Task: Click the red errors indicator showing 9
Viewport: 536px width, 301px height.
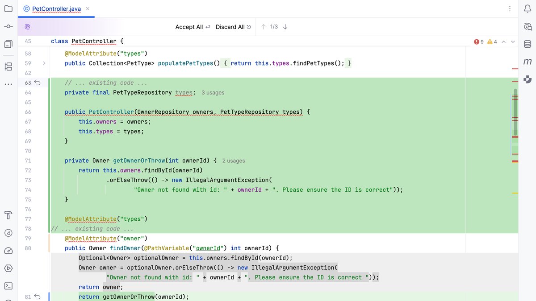Action: (479, 41)
